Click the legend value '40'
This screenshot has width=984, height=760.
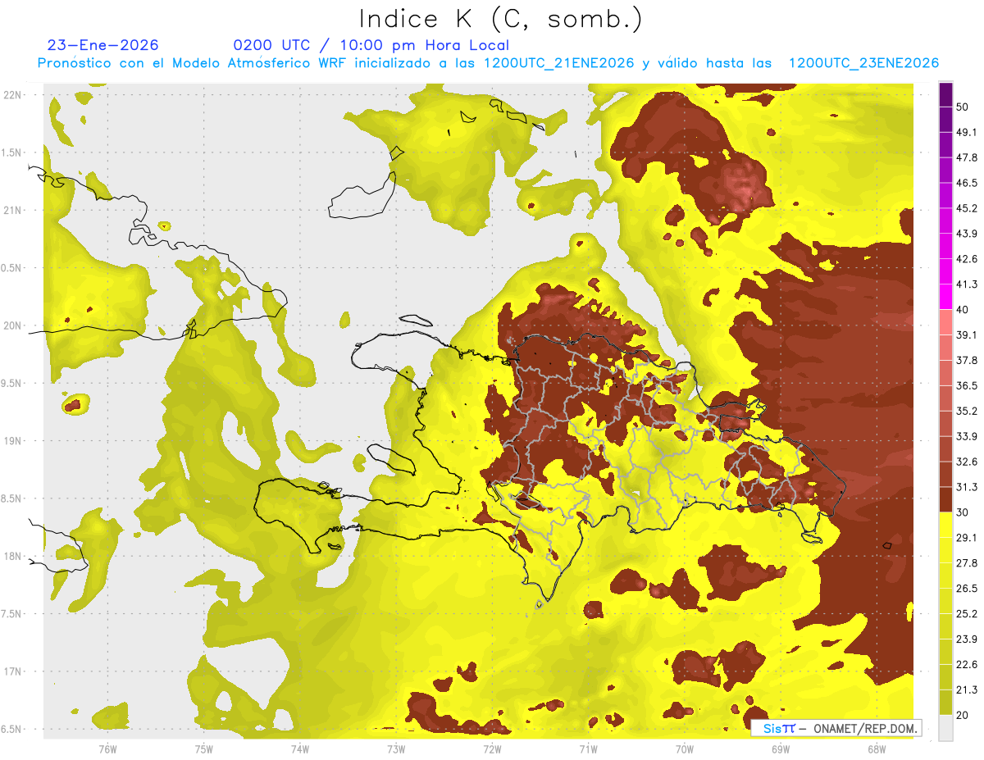tap(964, 310)
